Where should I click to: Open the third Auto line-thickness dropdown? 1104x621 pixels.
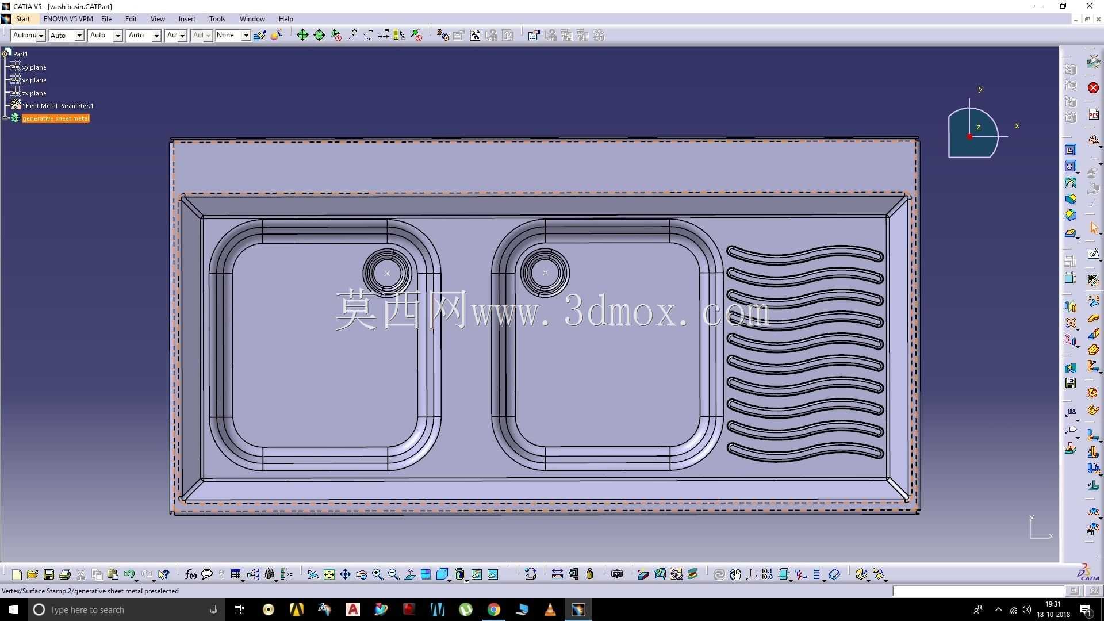105,36
